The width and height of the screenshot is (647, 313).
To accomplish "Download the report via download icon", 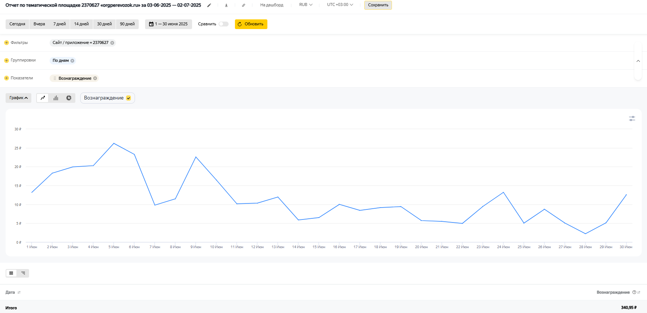I will 226,5.
